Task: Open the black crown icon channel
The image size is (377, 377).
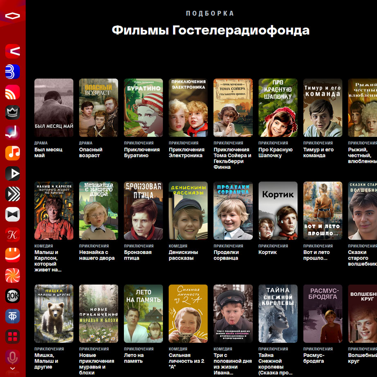Action: pyautogui.click(x=13, y=112)
